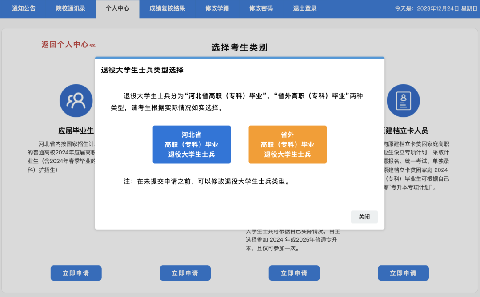
Task: Select 省外高职（专科）毕业退役大学生士兵 option
Action: pos(288,144)
